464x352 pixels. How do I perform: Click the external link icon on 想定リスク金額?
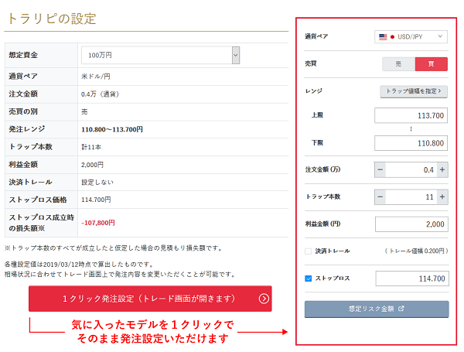[x=401, y=309]
